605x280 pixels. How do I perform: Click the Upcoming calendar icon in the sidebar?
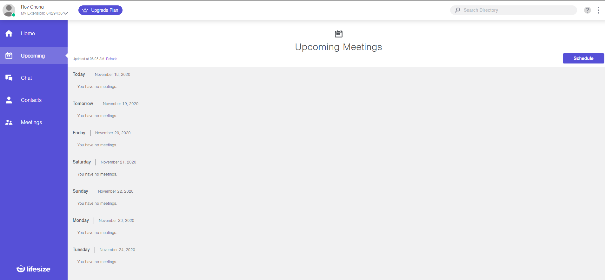coord(9,56)
